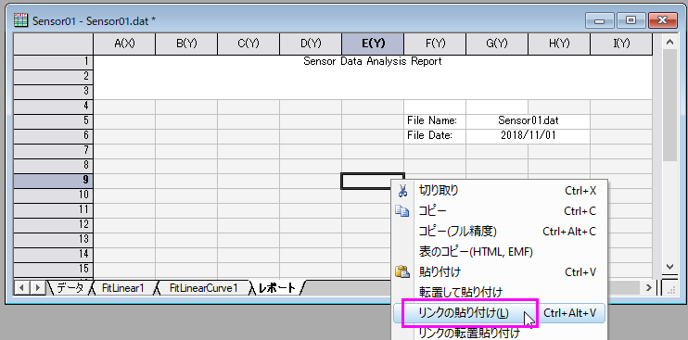The image size is (688, 340).
Task: Open the FitLinearCurve1 sheet tab
Action: click(x=203, y=288)
